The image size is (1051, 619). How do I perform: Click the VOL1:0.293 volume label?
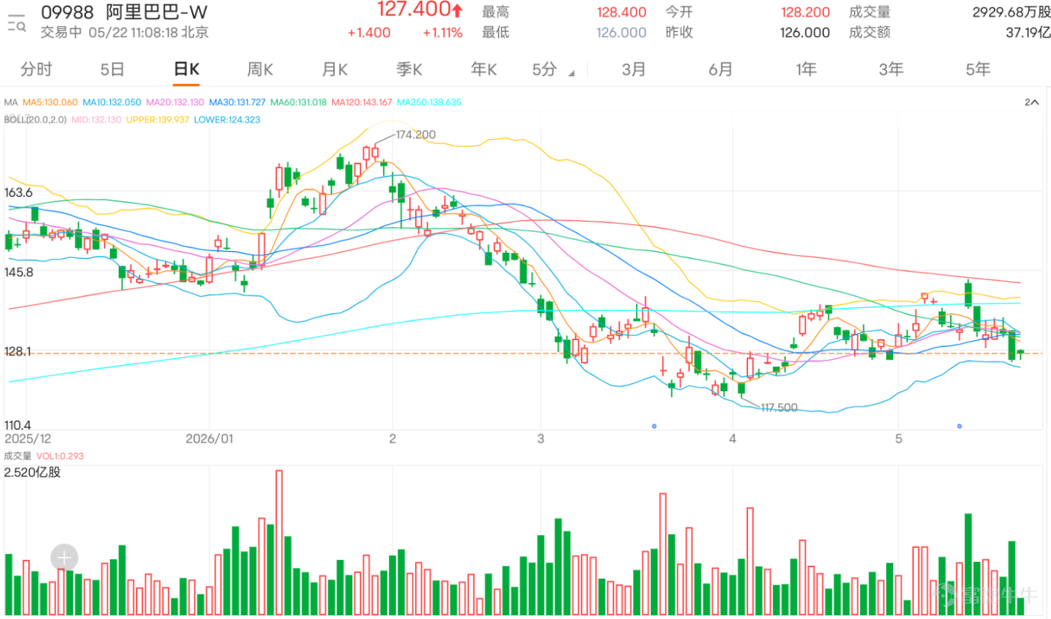[60, 456]
